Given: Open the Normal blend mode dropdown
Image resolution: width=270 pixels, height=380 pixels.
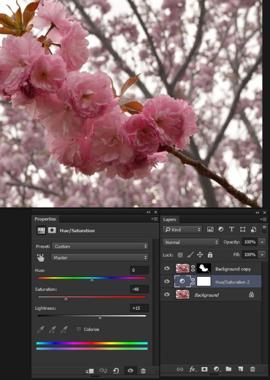Looking at the screenshot, I should click(191, 242).
